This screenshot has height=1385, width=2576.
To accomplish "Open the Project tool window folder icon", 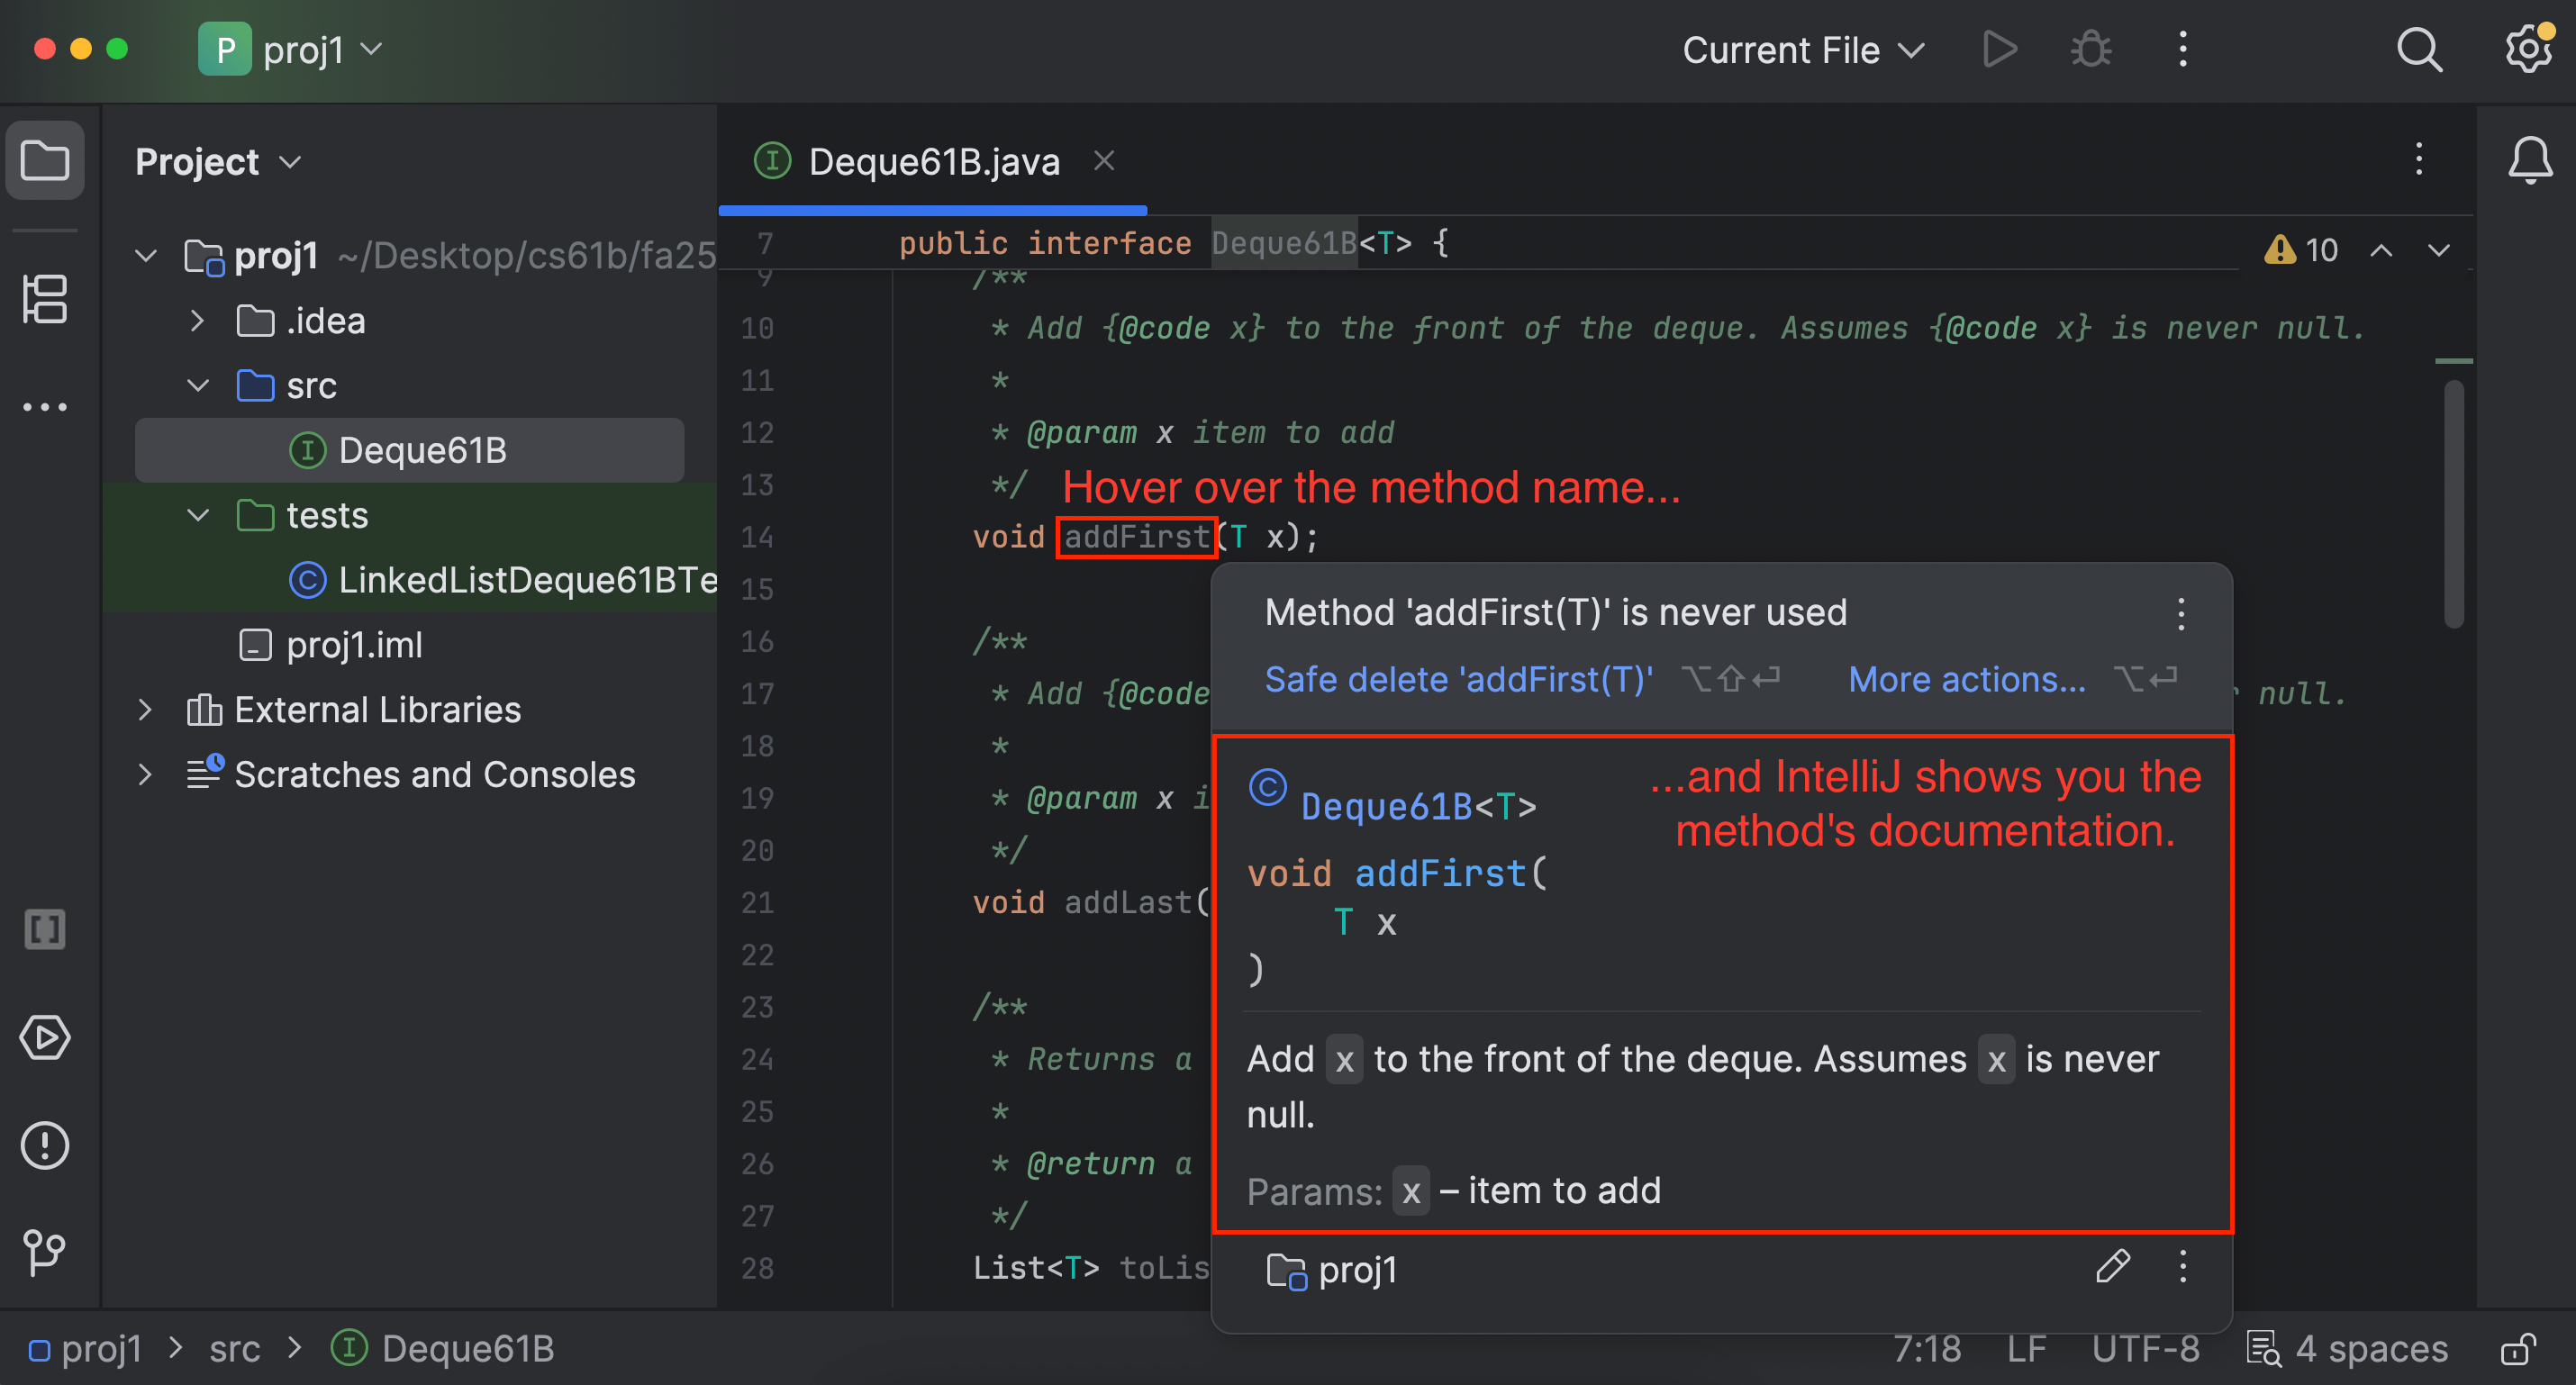I will click(45, 160).
